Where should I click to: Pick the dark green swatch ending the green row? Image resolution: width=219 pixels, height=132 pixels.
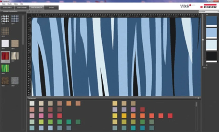click(78, 122)
